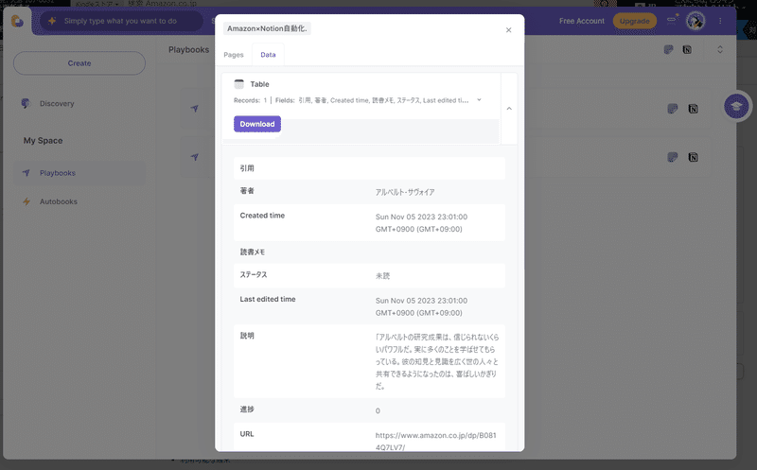Click the Discovery brain icon
The image size is (757, 470).
pyautogui.click(x=26, y=103)
